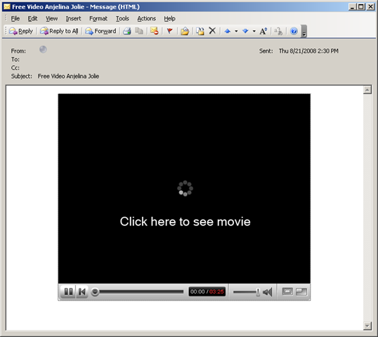Expand next item arrow dropdown
Screen dimensions: 378x337
tap(254, 31)
